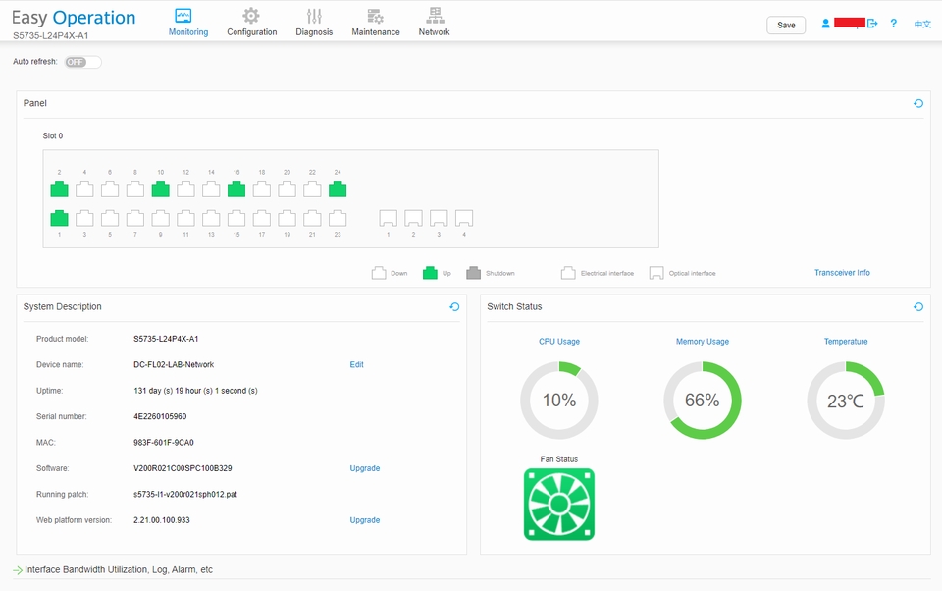
Task: Click optical interface port 1
Action: coord(389,218)
